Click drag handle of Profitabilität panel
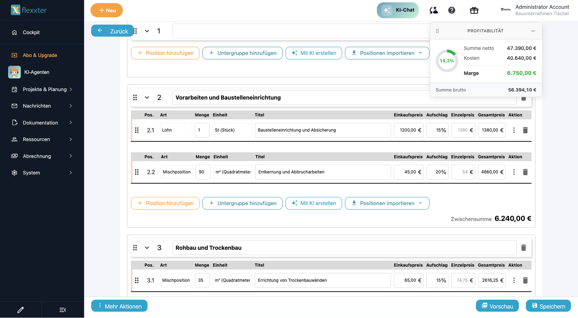The width and height of the screenshot is (578, 318). [438, 31]
